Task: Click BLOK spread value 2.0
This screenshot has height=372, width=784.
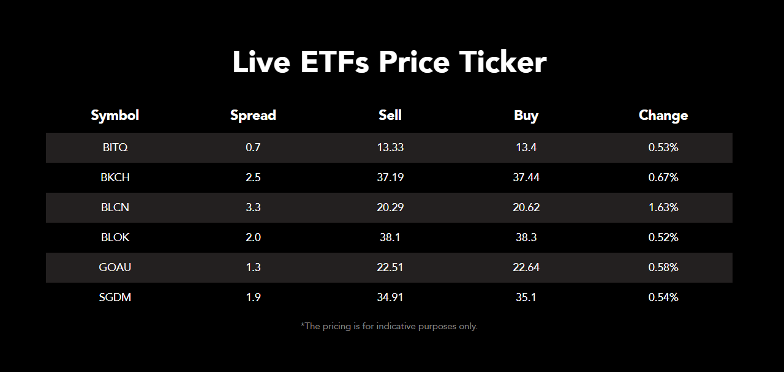Action: 253,237
